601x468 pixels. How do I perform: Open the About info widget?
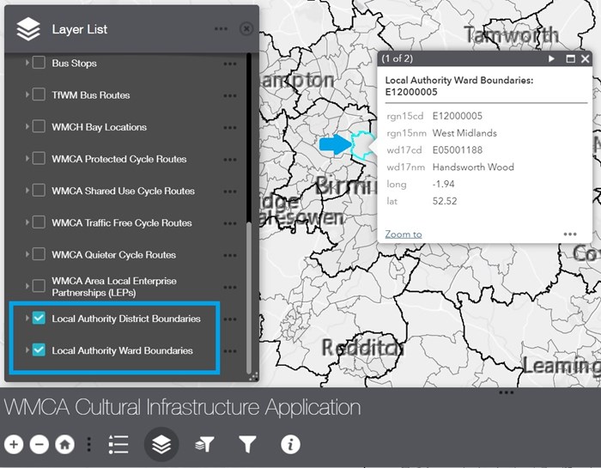(x=291, y=444)
